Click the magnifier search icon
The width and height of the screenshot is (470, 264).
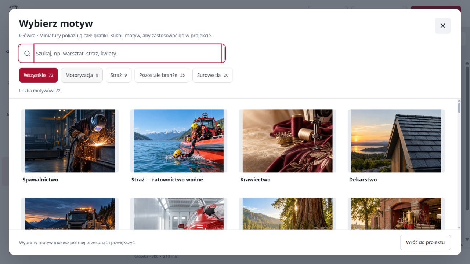pos(27,54)
